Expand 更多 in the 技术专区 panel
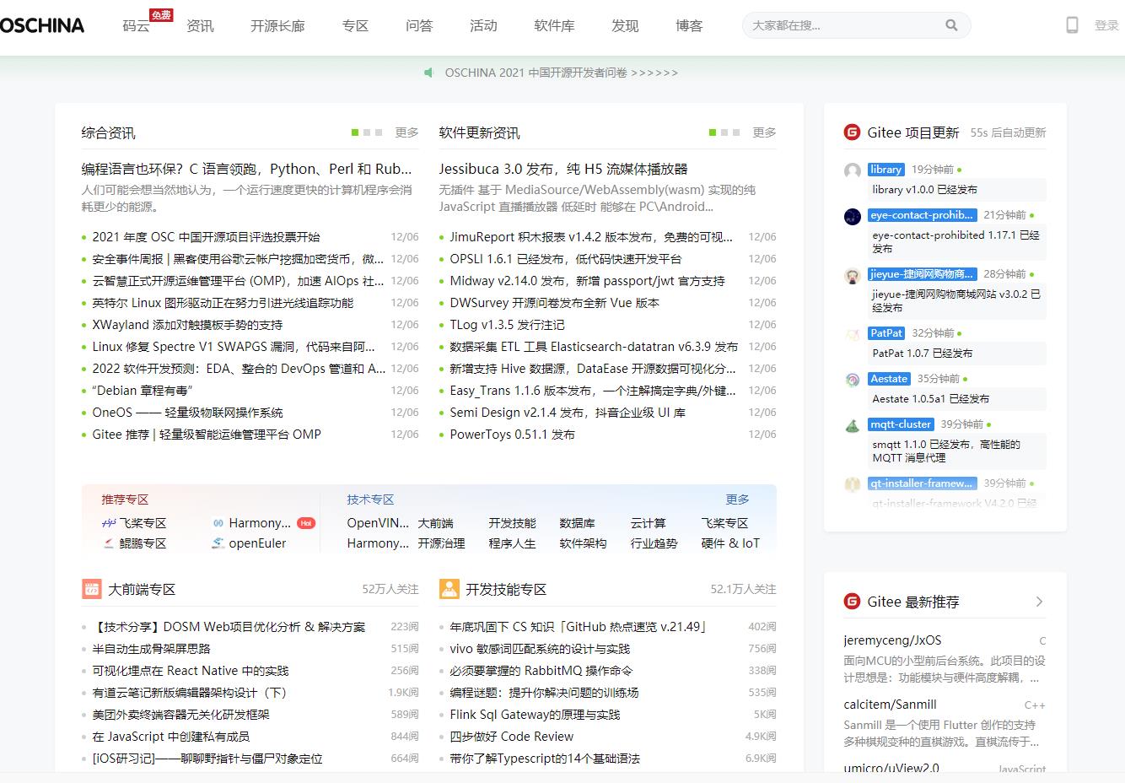1125x783 pixels. click(737, 499)
